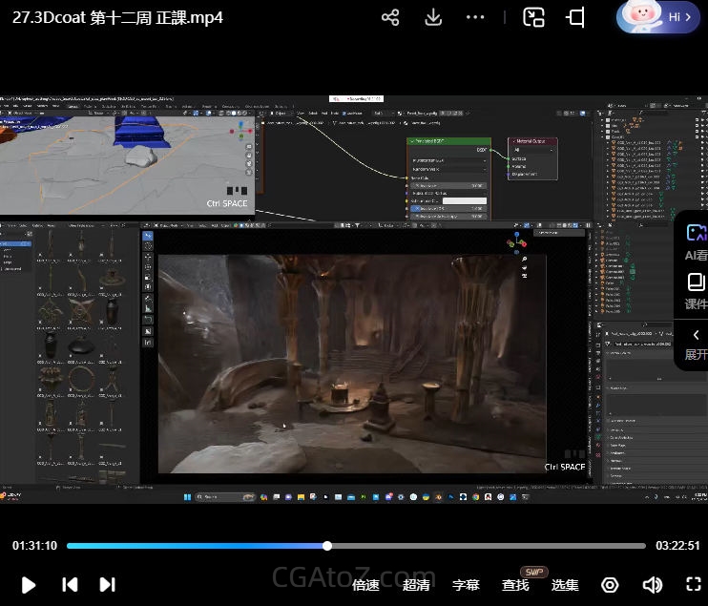Open the 倍速 playback speed menu
This screenshot has width=708, height=606.
point(365,585)
